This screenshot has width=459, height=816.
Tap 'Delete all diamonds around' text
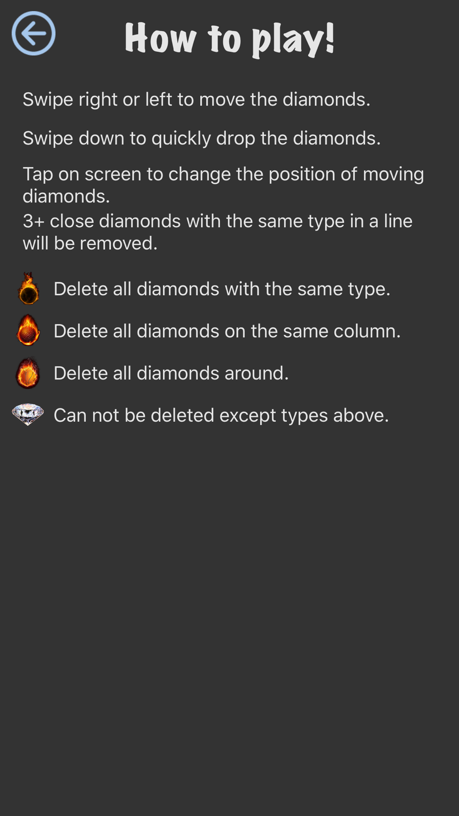pos(171,373)
